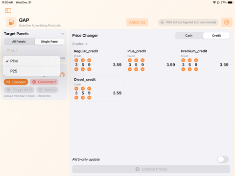235x176 pixels.
Task: Tap the Reboot button
Action: (47, 90)
